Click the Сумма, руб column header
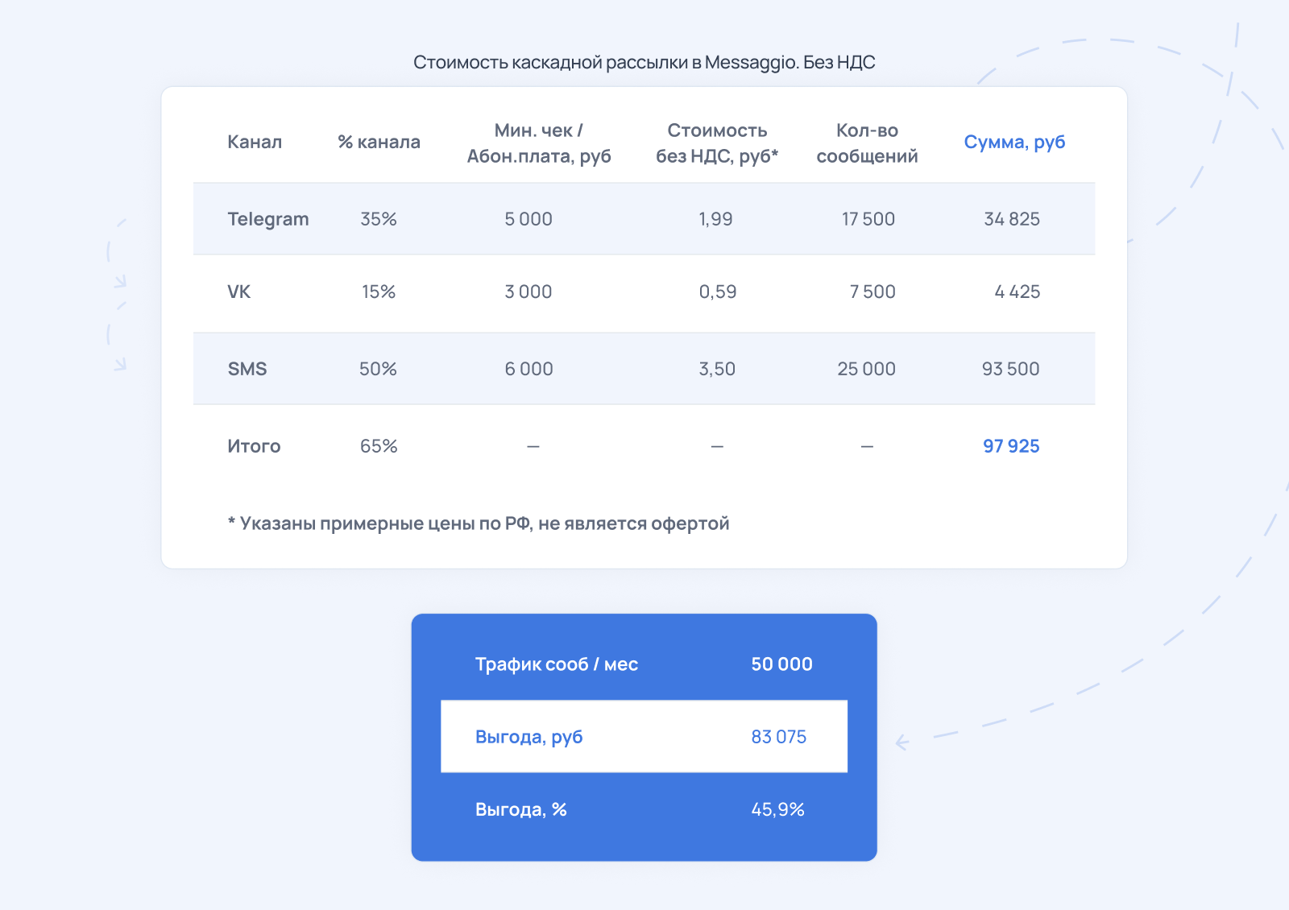 tap(1014, 143)
